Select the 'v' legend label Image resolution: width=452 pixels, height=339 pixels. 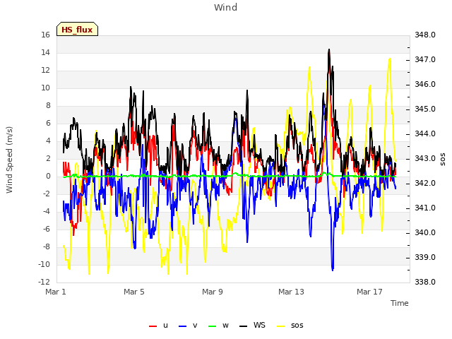click(x=195, y=326)
